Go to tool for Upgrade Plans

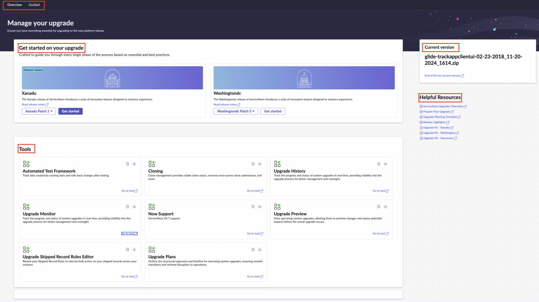coord(255,277)
